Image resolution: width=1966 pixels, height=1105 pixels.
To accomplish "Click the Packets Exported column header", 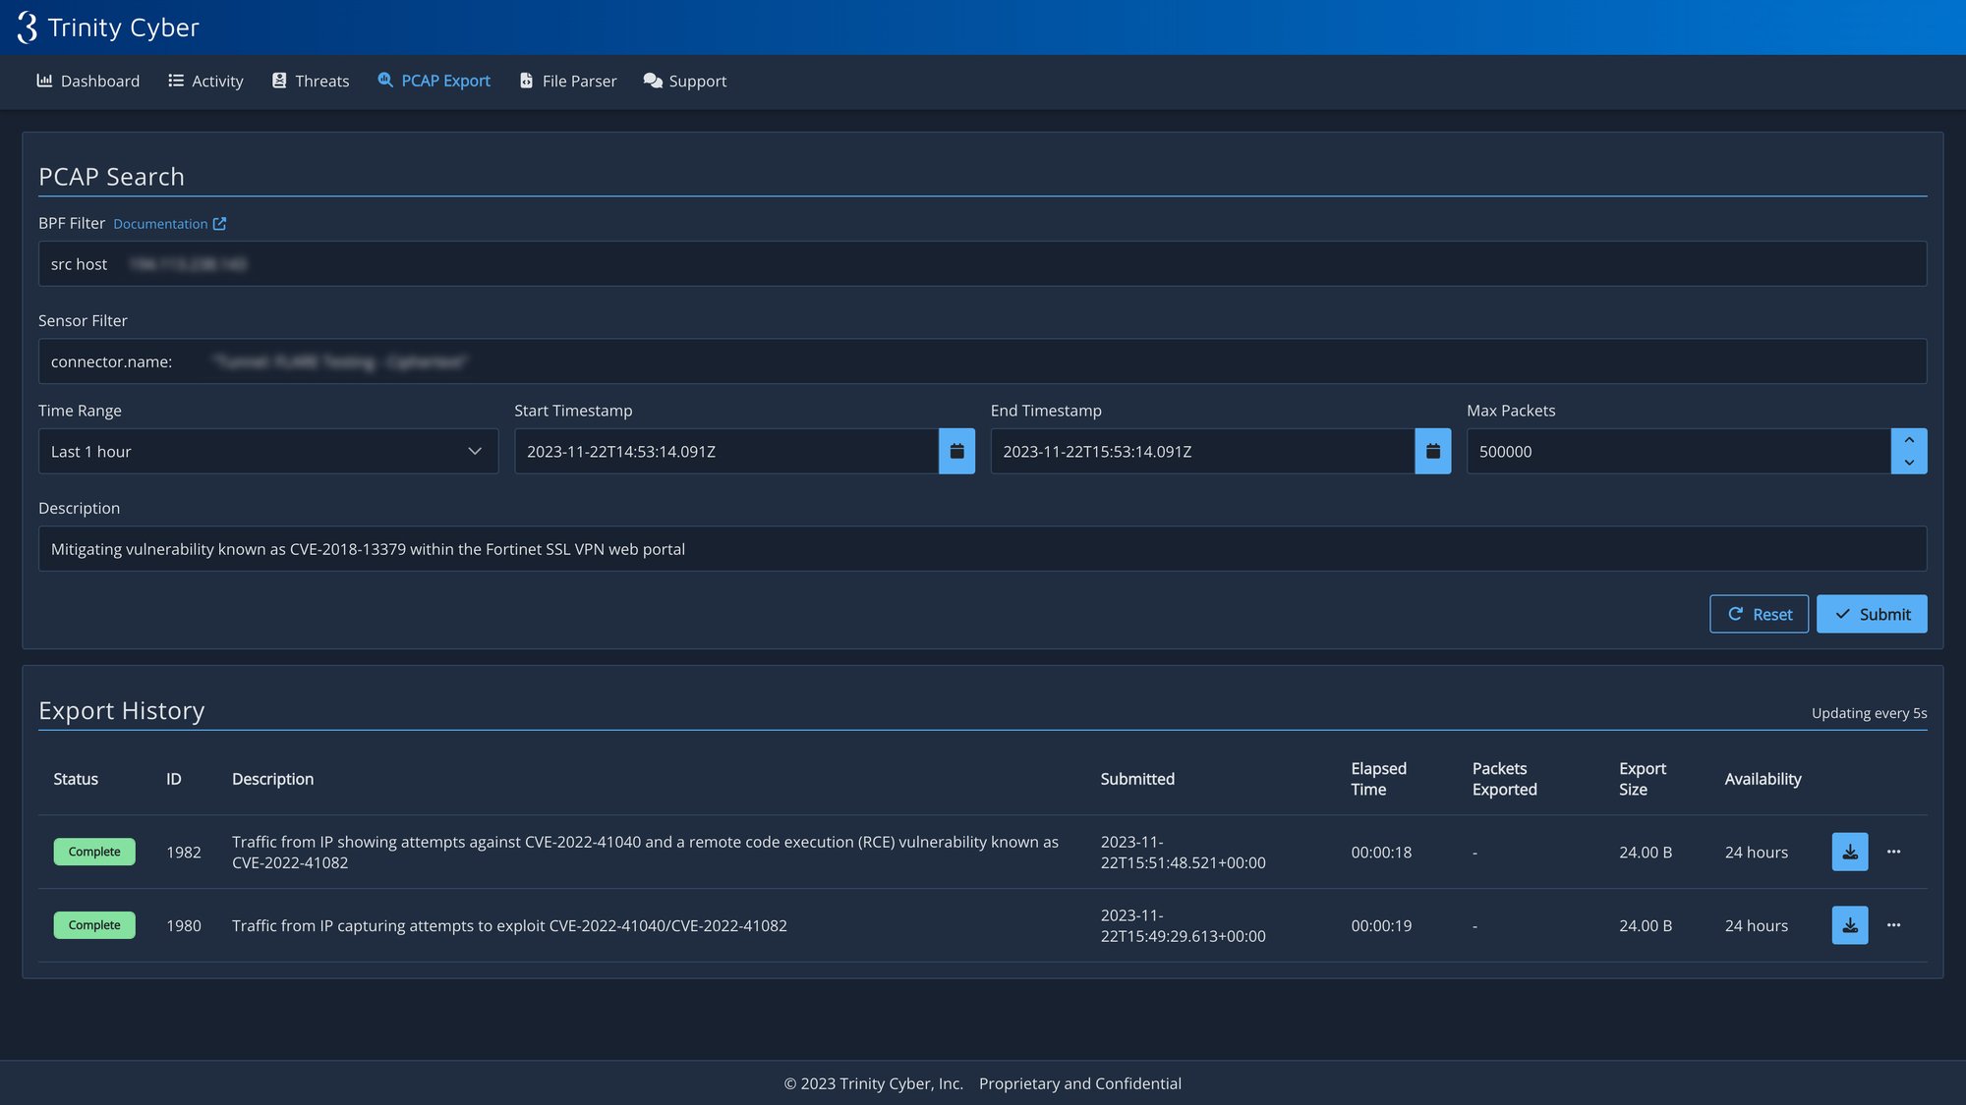I will [x=1504, y=779].
